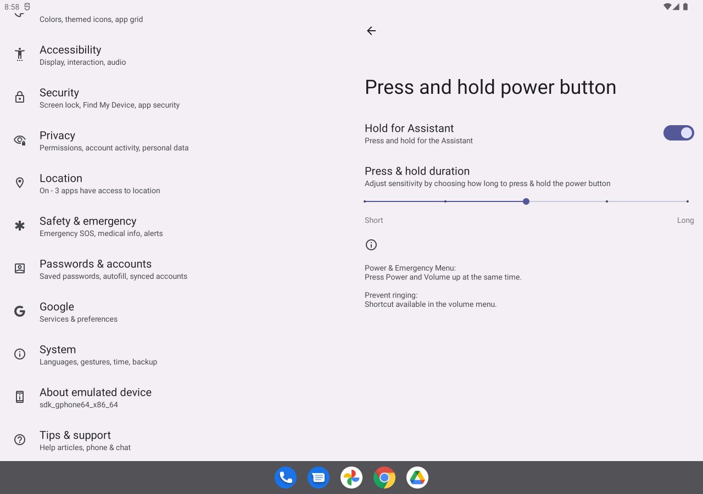Click the current hold duration slider thumb
Viewport: 703px width, 494px height.
pyautogui.click(x=526, y=201)
